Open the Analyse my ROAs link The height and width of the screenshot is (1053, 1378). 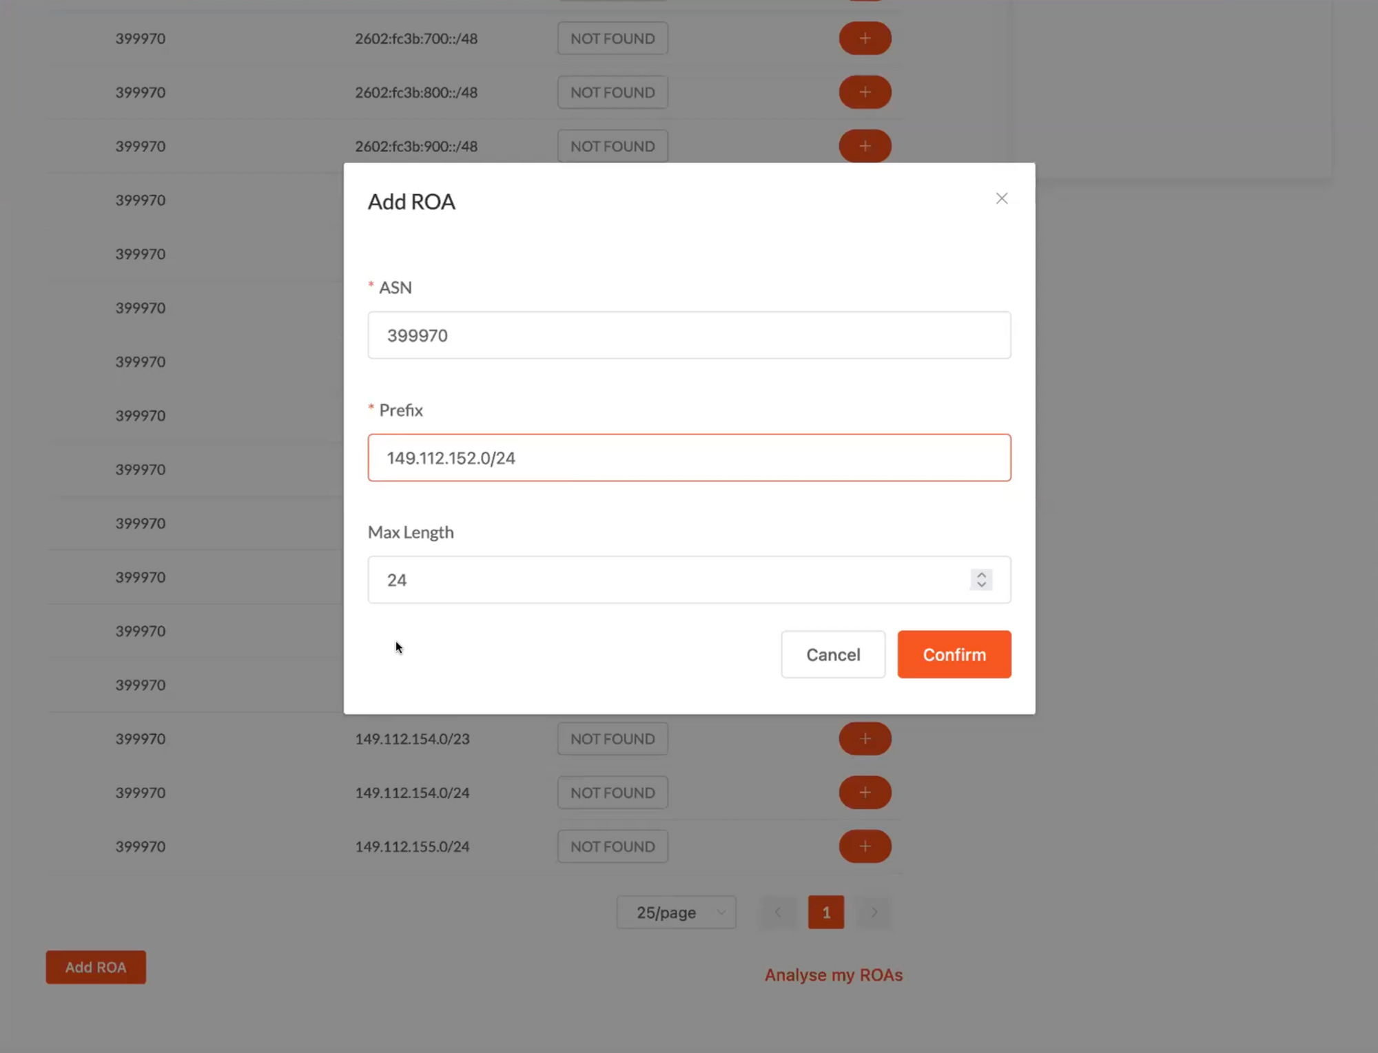point(833,974)
